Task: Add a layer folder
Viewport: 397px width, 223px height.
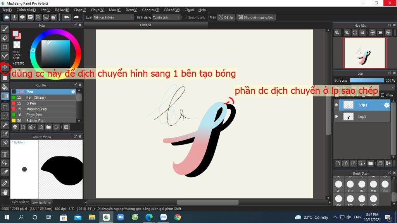Action: click(x=370, y=163)
